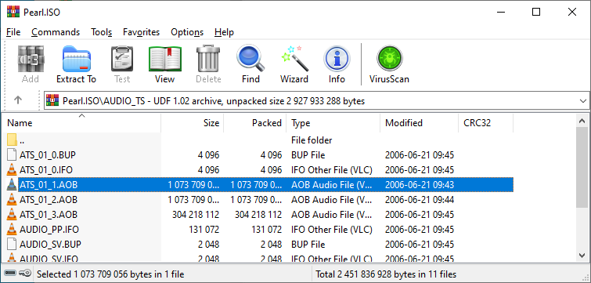The height and width of the screenshot is (283, 591).
Task: Click the scrollbar down arrow
Action: [x=582, y=255]
